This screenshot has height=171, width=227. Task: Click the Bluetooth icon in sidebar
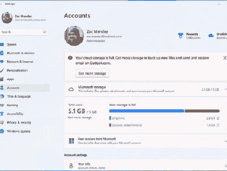tap(2, 53)
